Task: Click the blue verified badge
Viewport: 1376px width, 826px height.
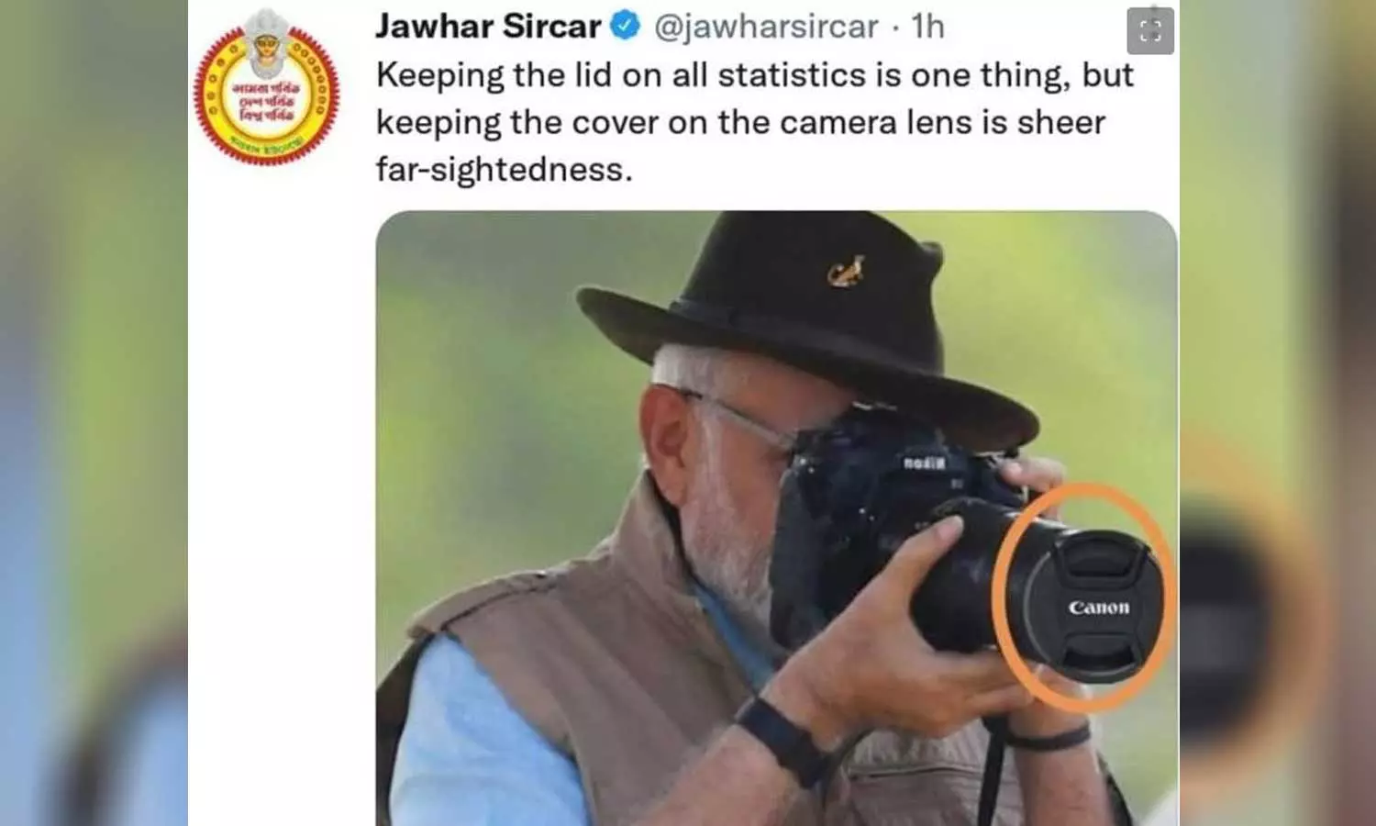Action: [x=626, y=27]
